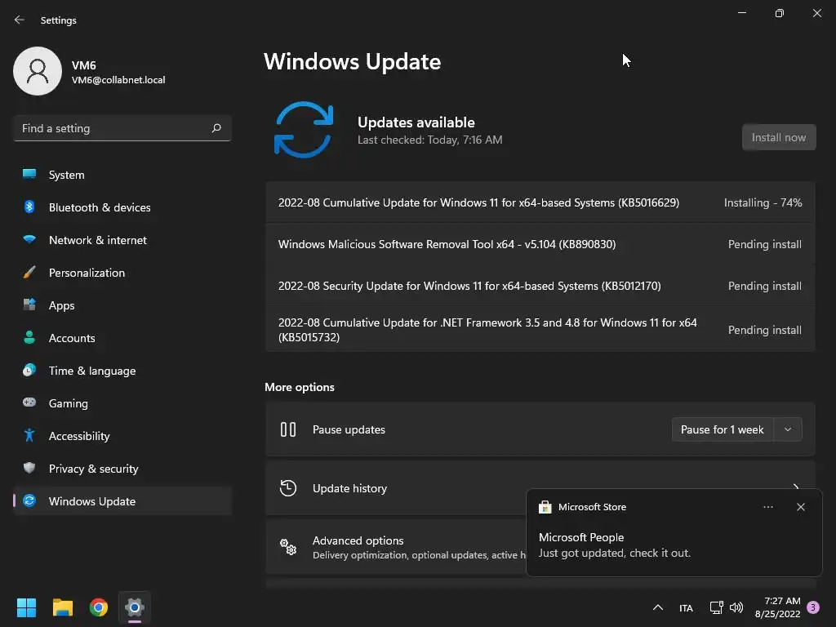Screen dimensions: 836x627
Task: Click the ITA language indicator
Action: [686, 607]
